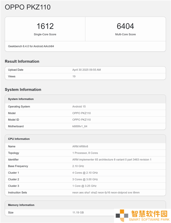The image size is (171, 223).
Task: Click the Single-Core Score label
Action: pyautogui.click(x=45, y=34)
